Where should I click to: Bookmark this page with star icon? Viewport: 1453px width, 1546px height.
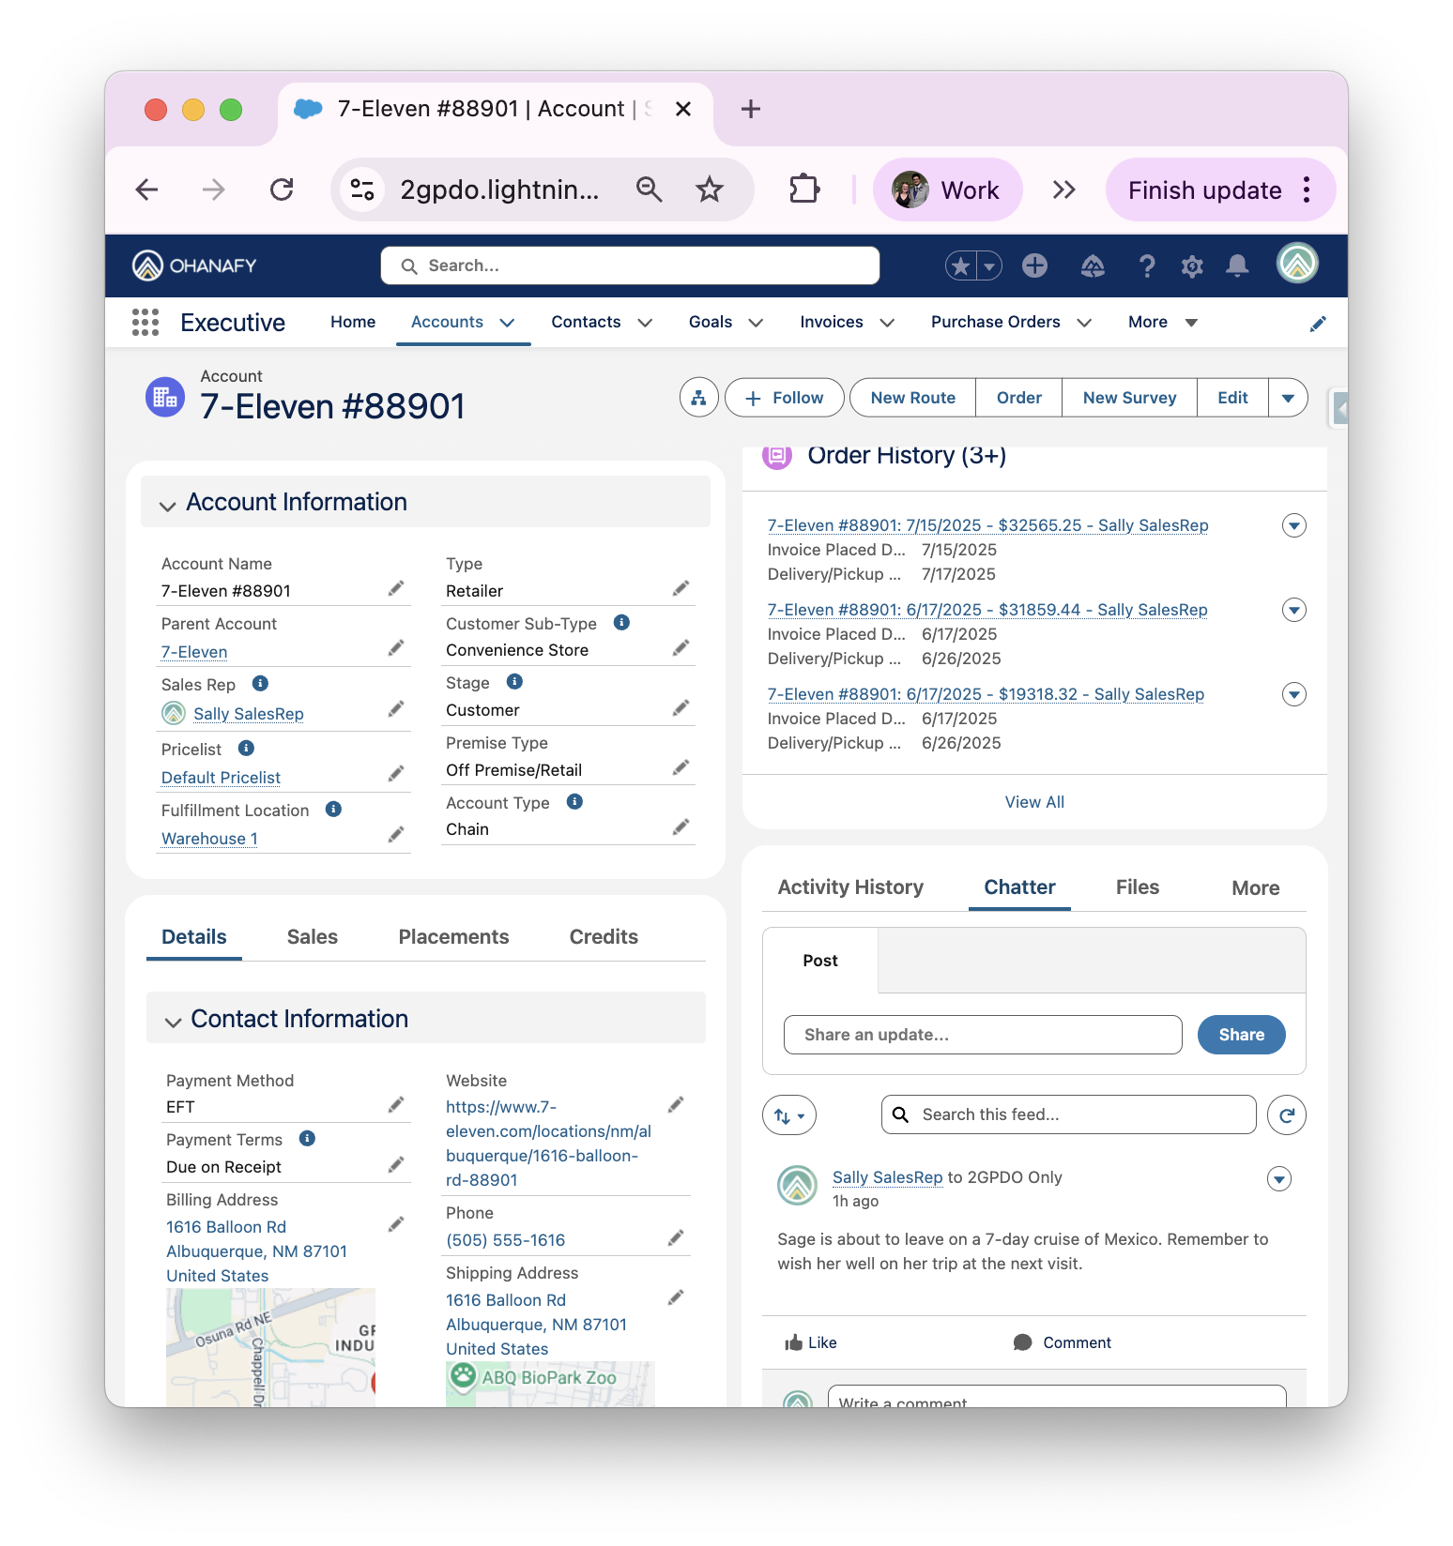click(710, 190)
